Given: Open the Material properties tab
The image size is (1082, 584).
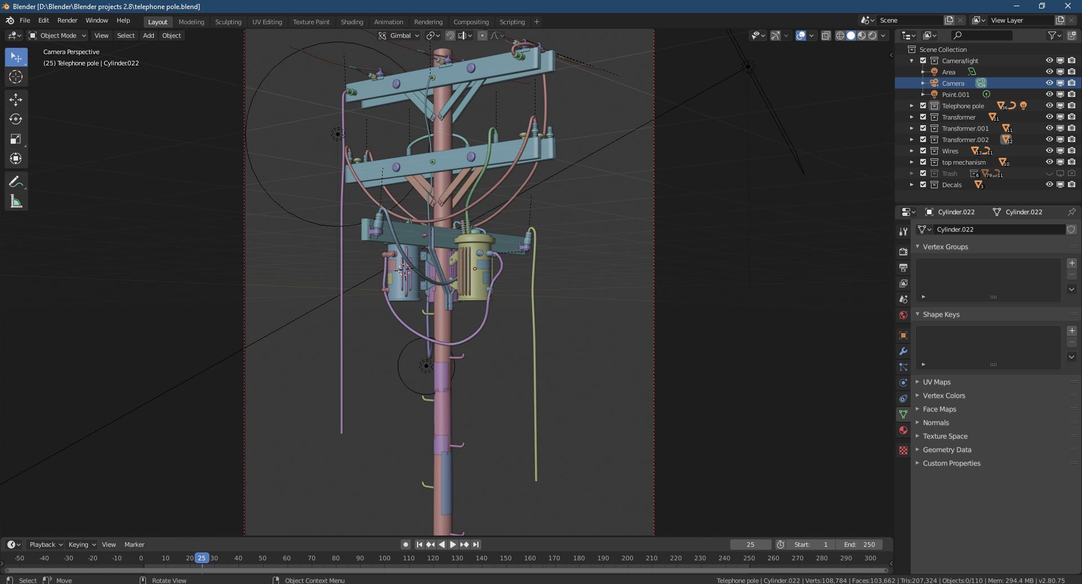Looking at the screenshot, I should (903, 430).
